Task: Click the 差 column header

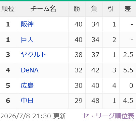Action: click(x=128, y=9)
